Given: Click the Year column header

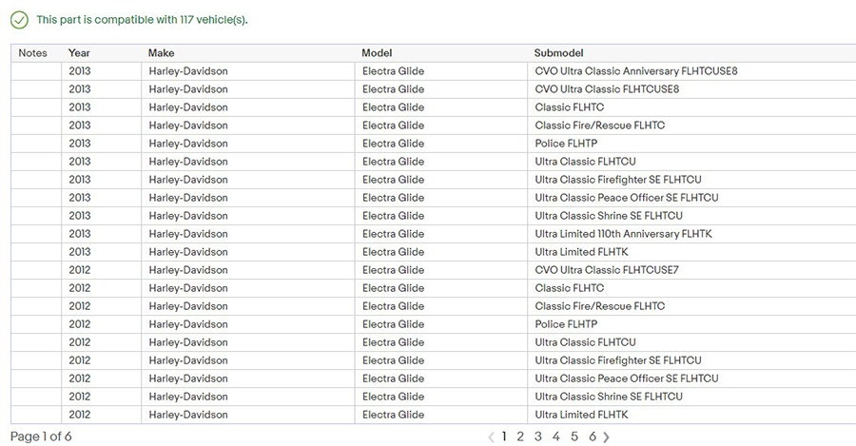Looking at the screenshot, I should click(x=79, y=53).
